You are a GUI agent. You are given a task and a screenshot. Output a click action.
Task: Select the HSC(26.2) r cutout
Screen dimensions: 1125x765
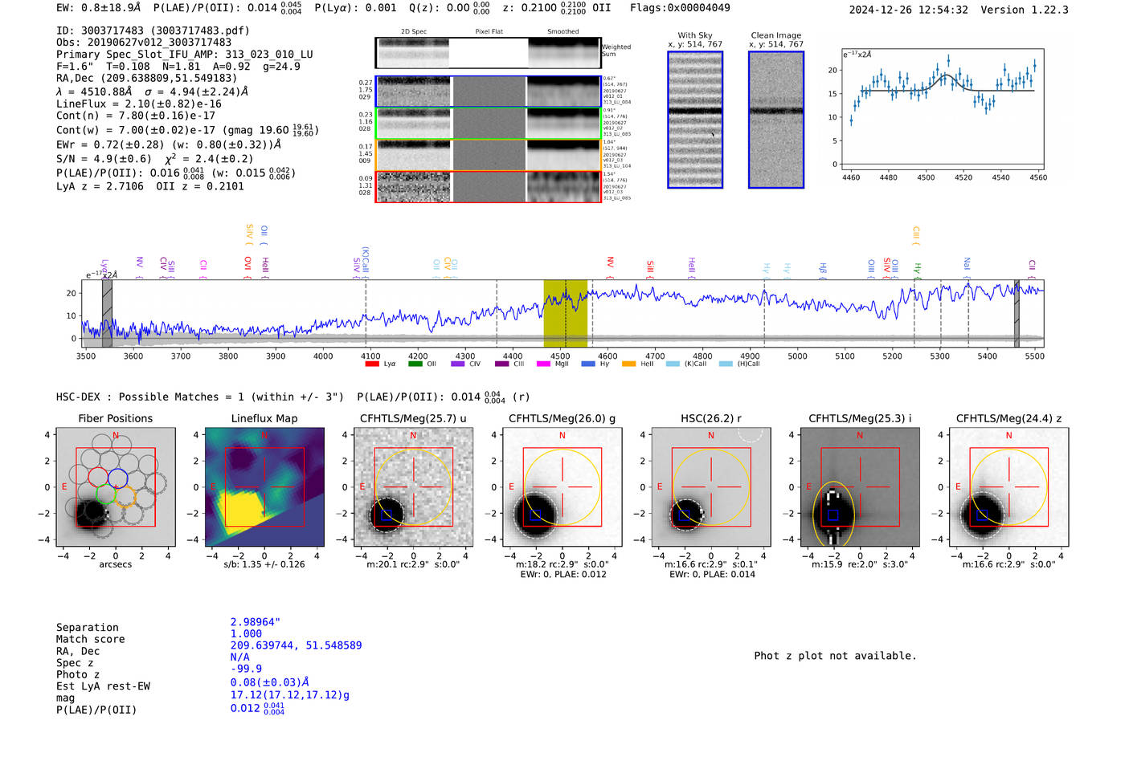click(711, 487)
